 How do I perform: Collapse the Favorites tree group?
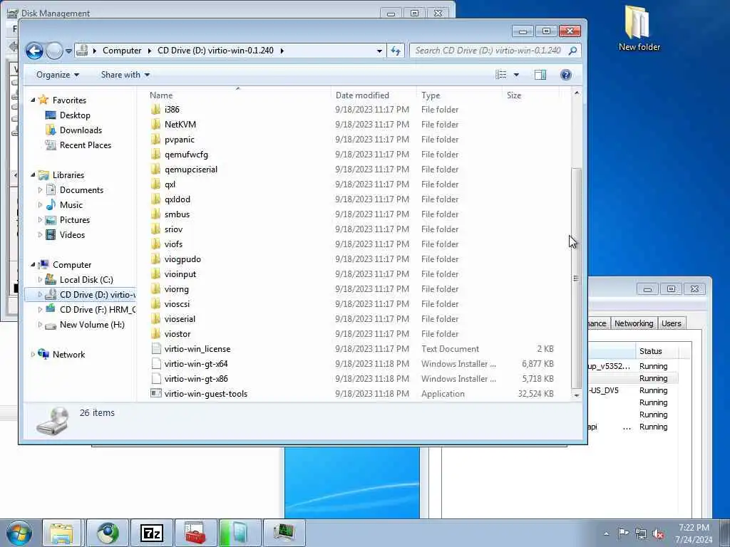point(33,100)
